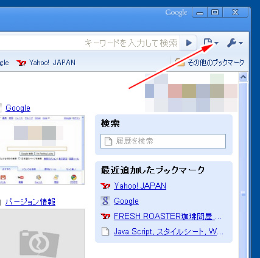Viewport: 260px width, 258px height.
Task: Open the blank camera placeholder thumbnail
Action: pos(42,234)
